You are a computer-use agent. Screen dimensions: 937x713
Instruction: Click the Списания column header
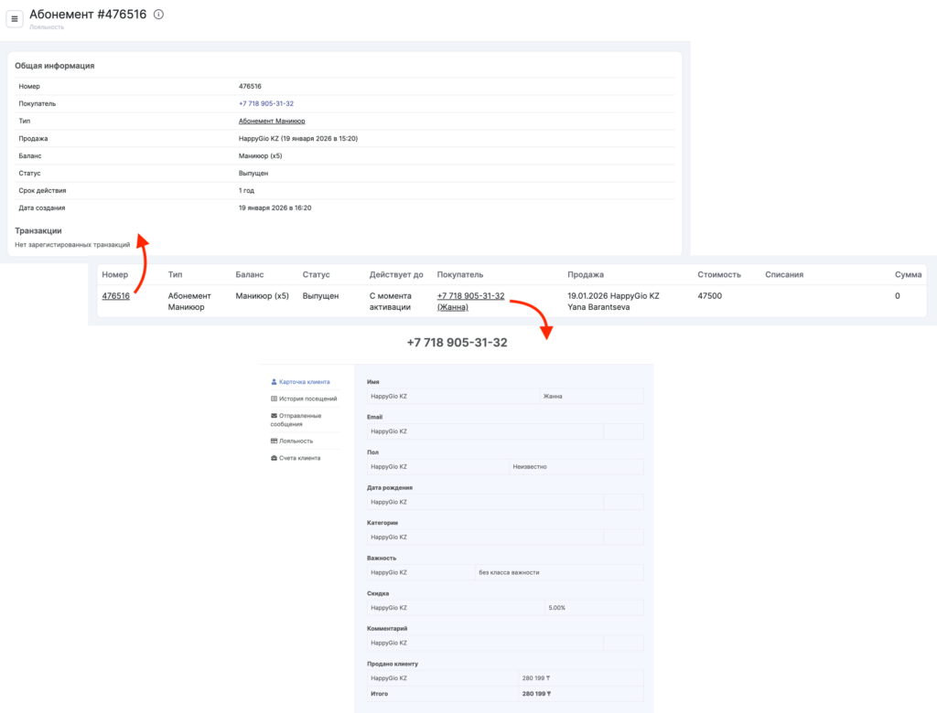coord(784,275)
